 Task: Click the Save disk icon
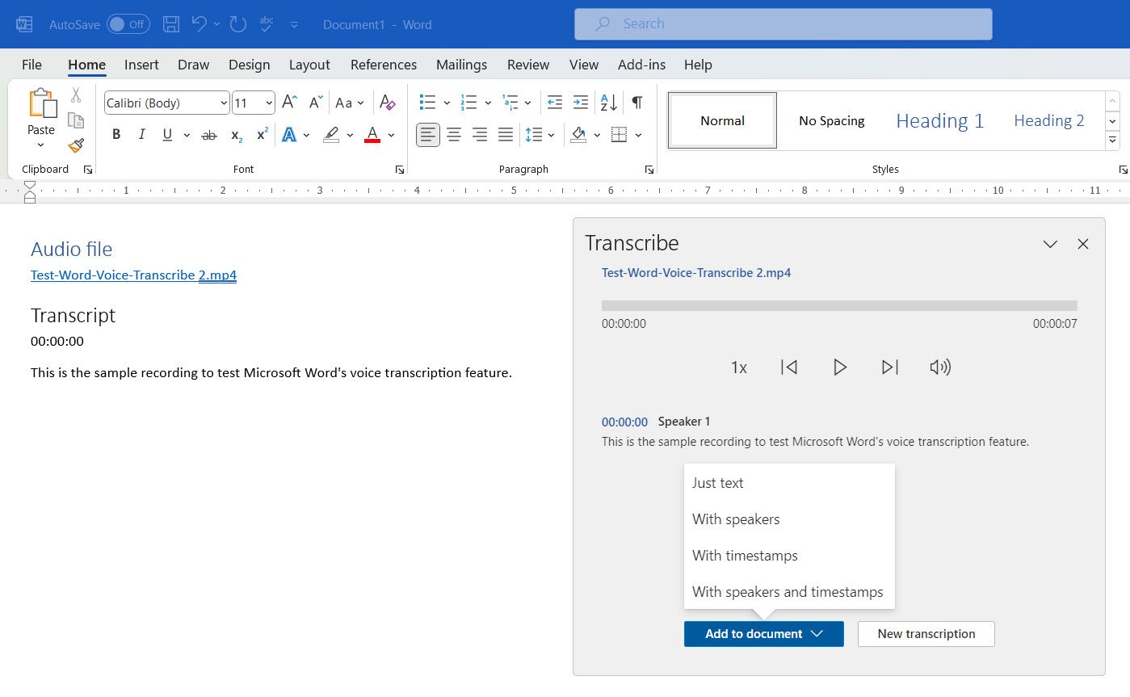(171, 24)
